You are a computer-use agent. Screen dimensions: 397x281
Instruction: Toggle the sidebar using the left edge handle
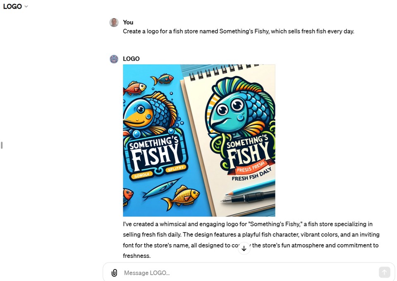point(2,145)
